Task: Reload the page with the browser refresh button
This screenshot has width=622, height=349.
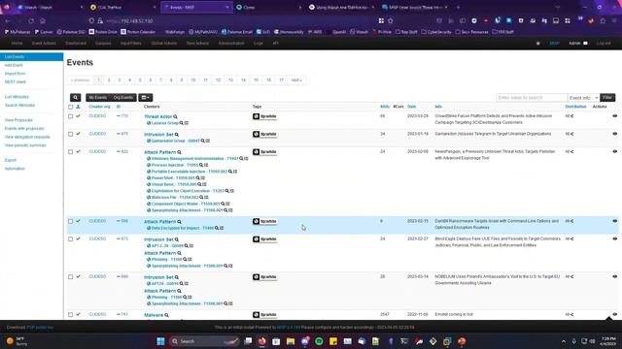Action: 31,21
